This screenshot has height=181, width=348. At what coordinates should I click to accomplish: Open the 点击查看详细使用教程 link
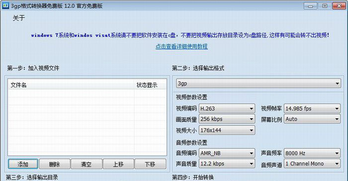(x=181, y=46)
